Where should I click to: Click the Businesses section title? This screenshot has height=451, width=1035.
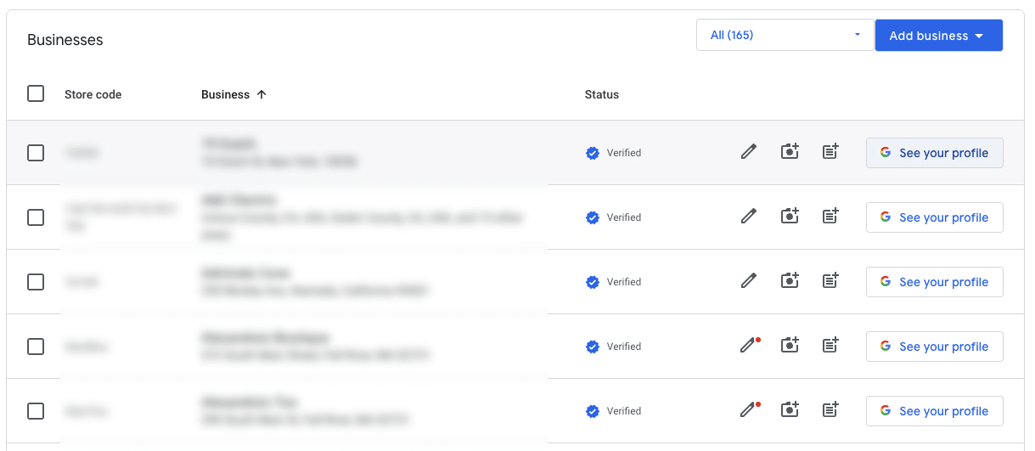[65, 40]
